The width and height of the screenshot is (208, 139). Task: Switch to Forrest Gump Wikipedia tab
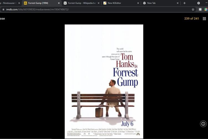(x=82, y=3)
